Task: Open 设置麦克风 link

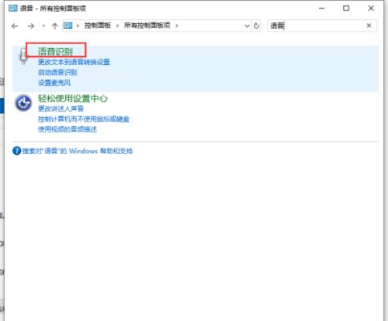Action: tap(55, 83)
